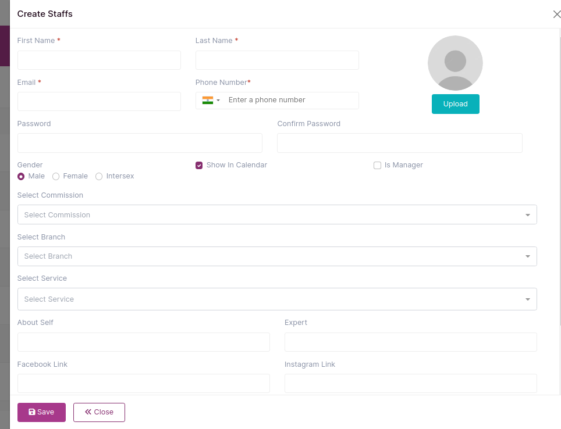Viewport: 561px width, 429px height.
Task: Focus the First Name input field
Action: pos(99,60)
